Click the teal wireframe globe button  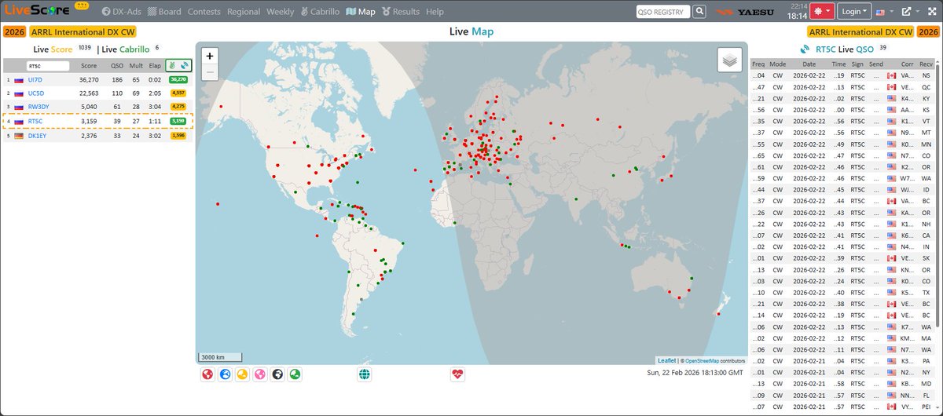(365, 374)
